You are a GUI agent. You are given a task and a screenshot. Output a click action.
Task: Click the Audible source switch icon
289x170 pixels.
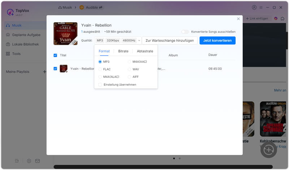[x=100, y=7]
